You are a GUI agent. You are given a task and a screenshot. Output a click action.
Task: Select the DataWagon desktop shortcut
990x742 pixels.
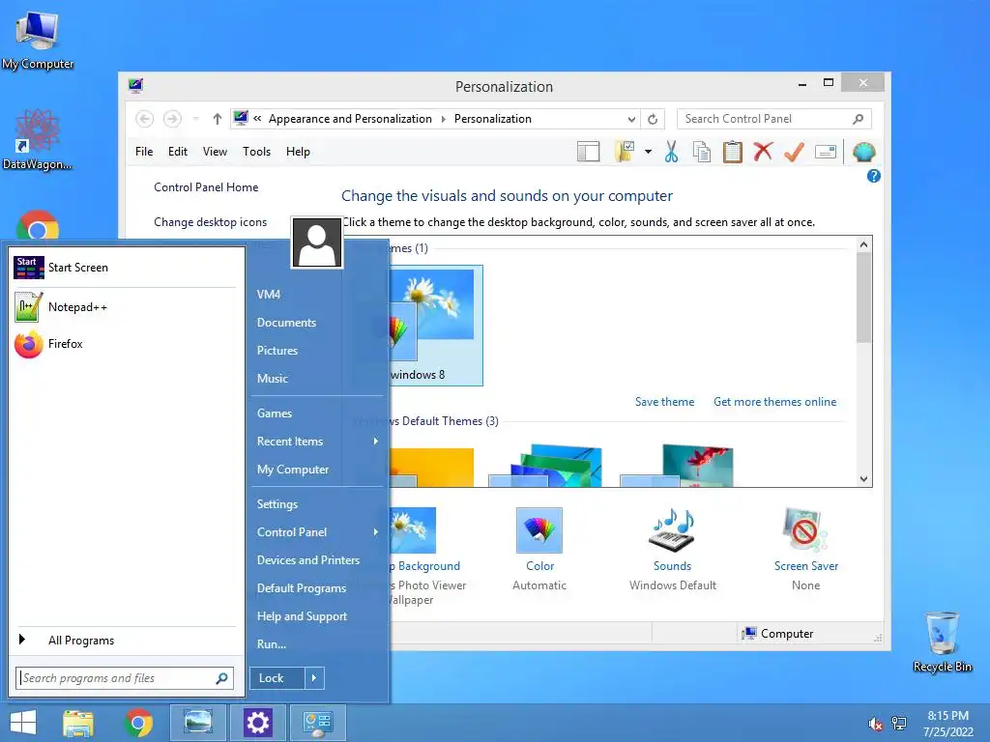pyautogui.click(x=38, y=139)
